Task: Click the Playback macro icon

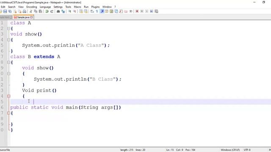Action: [x=147, y=11]
